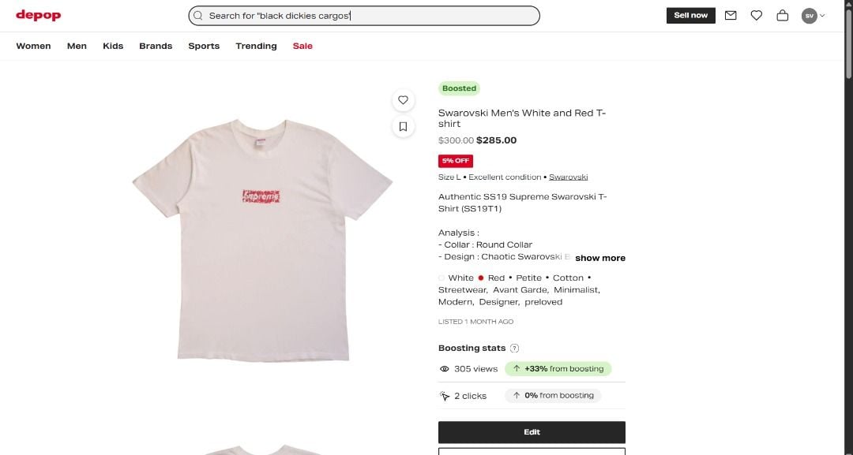Open the profile avatar dropdown

click(813, 15)
